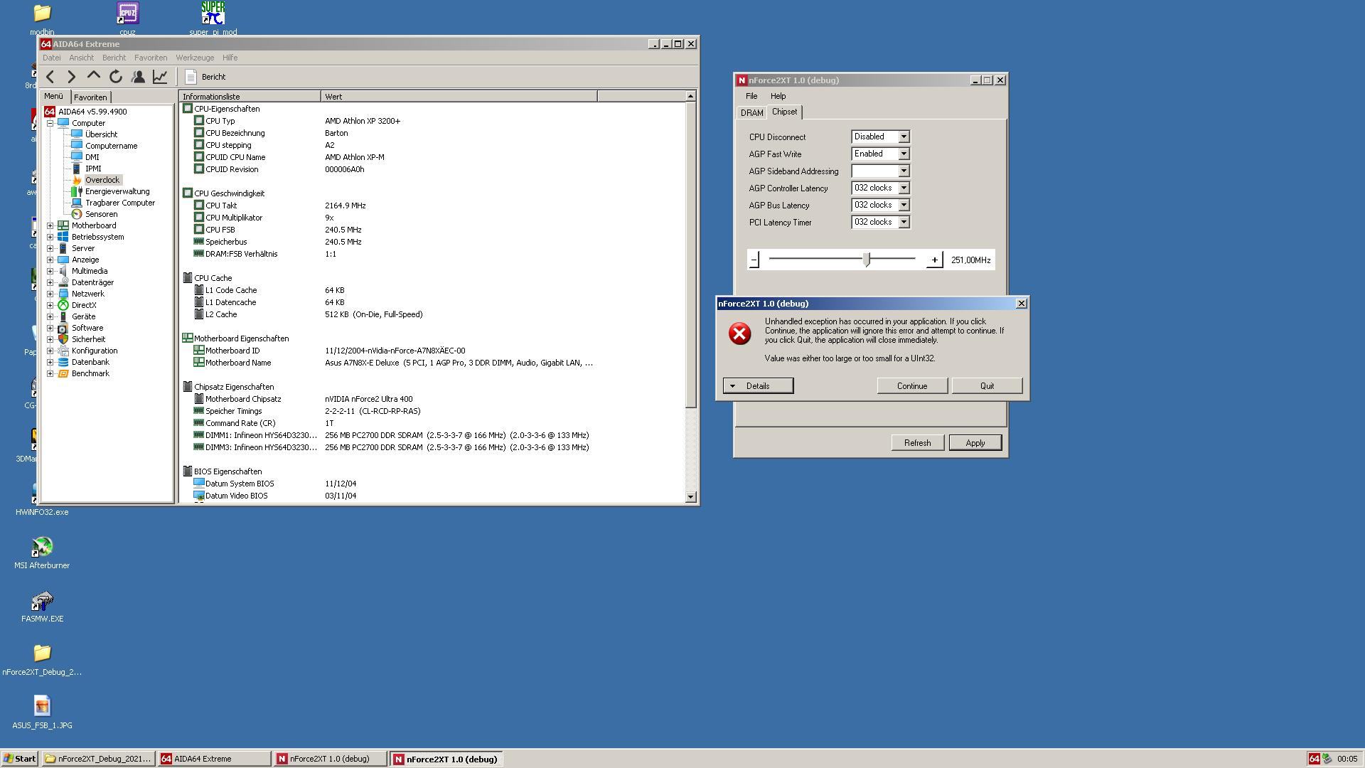The height and width of the screenshot is (768, 1365).
Task: Open the modbin desktop folder
Action: tap(42, 18)
